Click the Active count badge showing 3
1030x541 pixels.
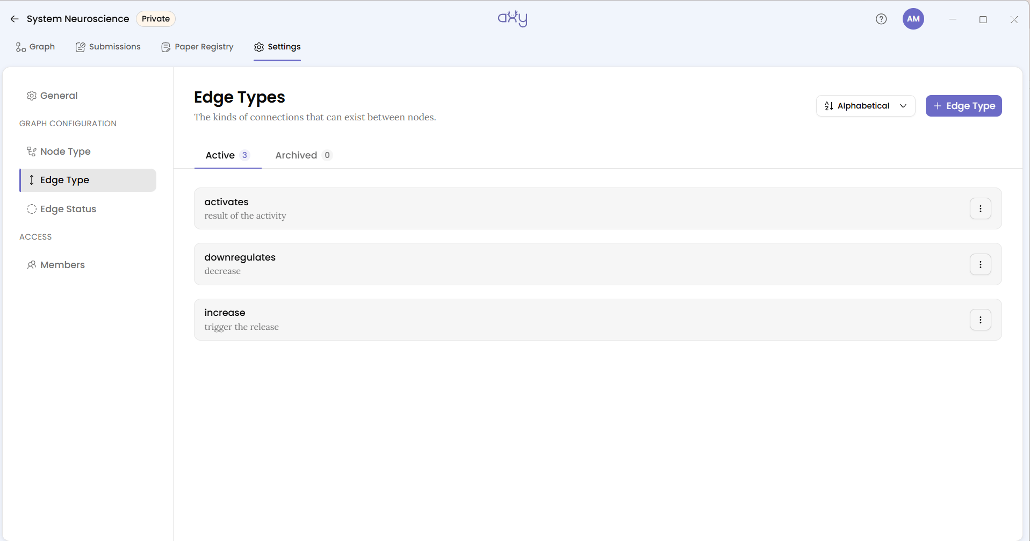(244, 155)
